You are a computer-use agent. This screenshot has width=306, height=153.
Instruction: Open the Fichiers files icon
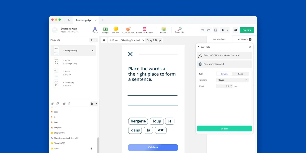click(x=164, y=30)
